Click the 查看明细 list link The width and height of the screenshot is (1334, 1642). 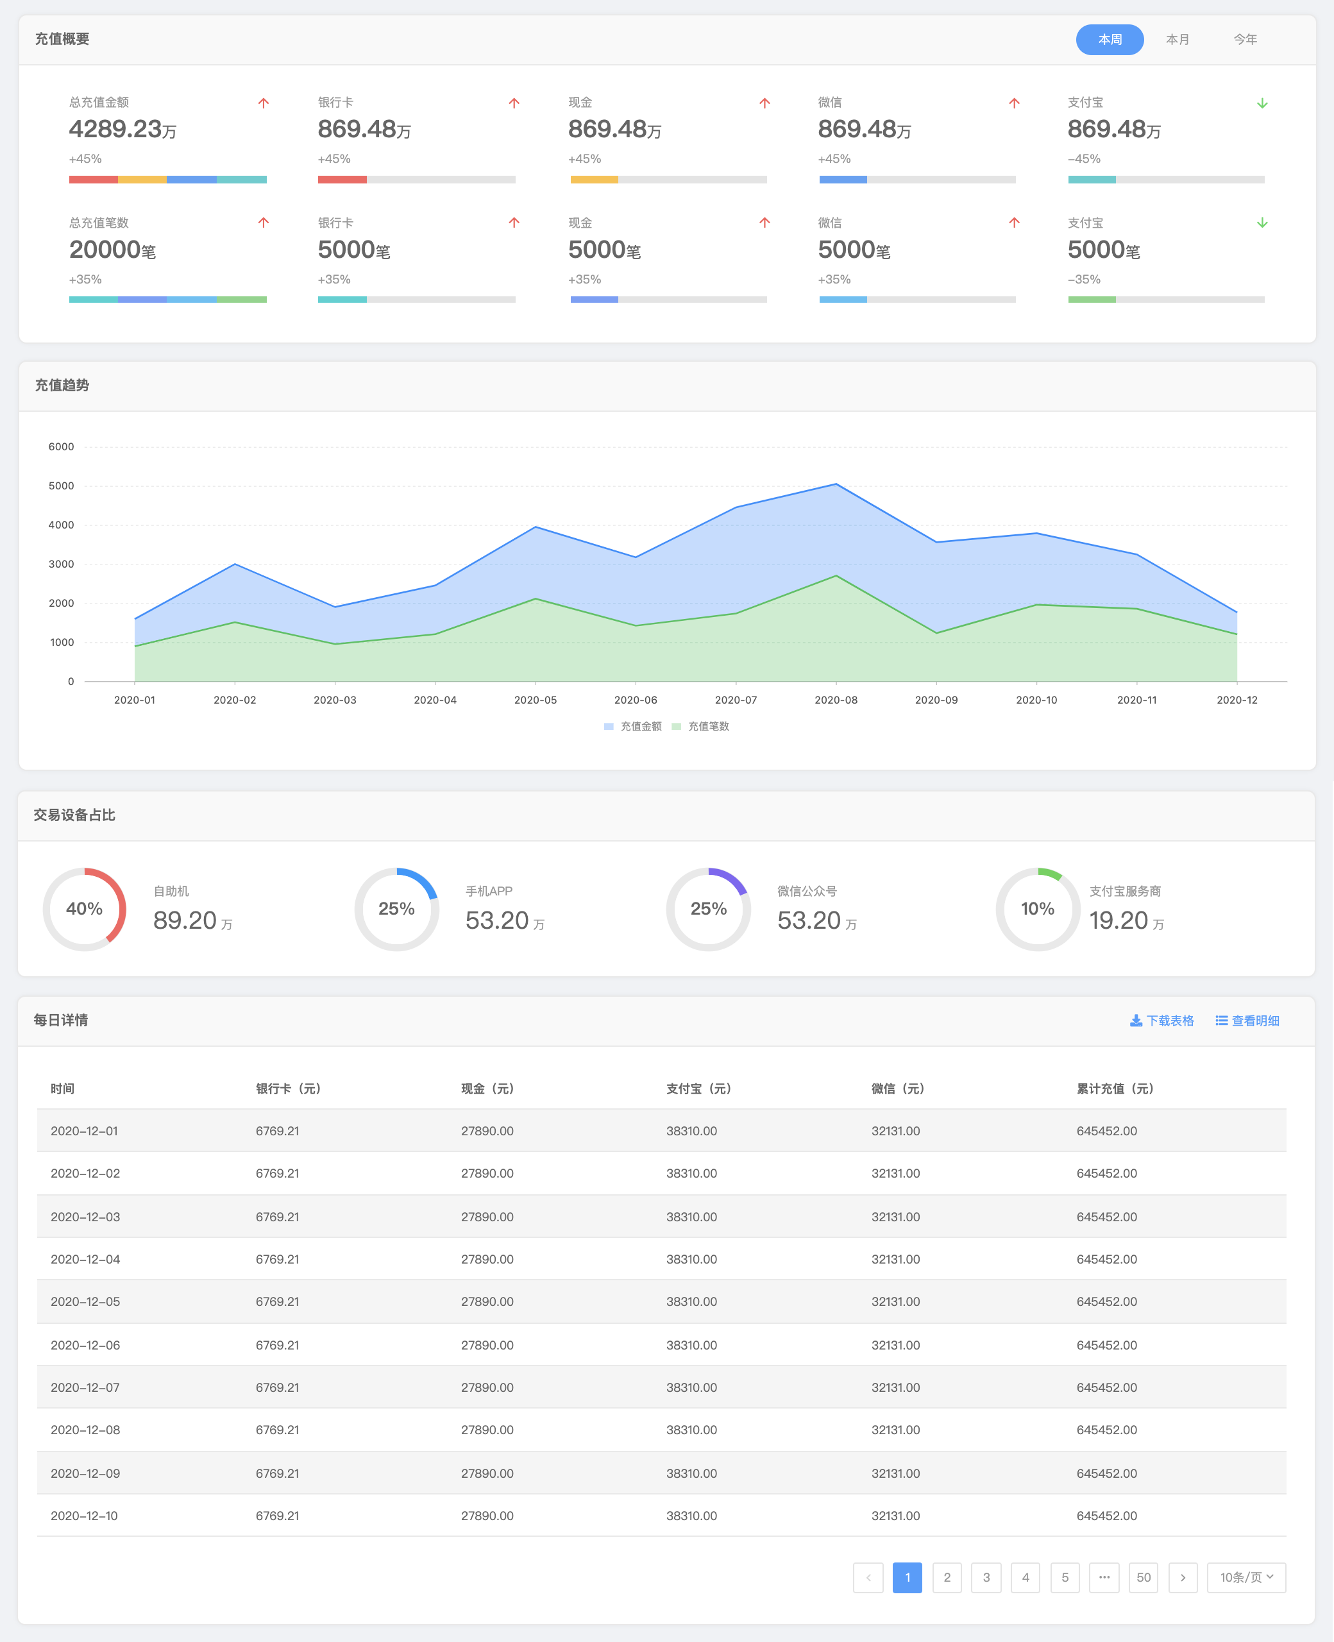(1247, 1020)
